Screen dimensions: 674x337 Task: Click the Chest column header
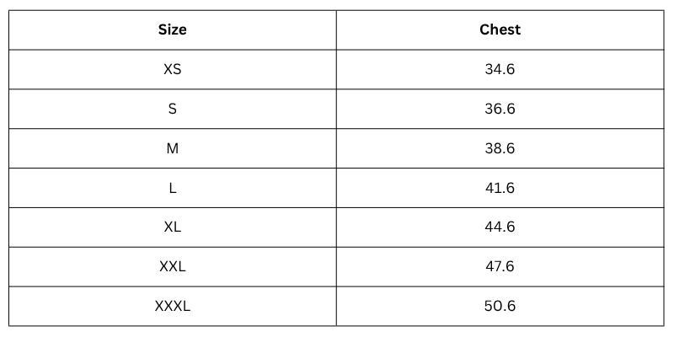pos(500,29)
